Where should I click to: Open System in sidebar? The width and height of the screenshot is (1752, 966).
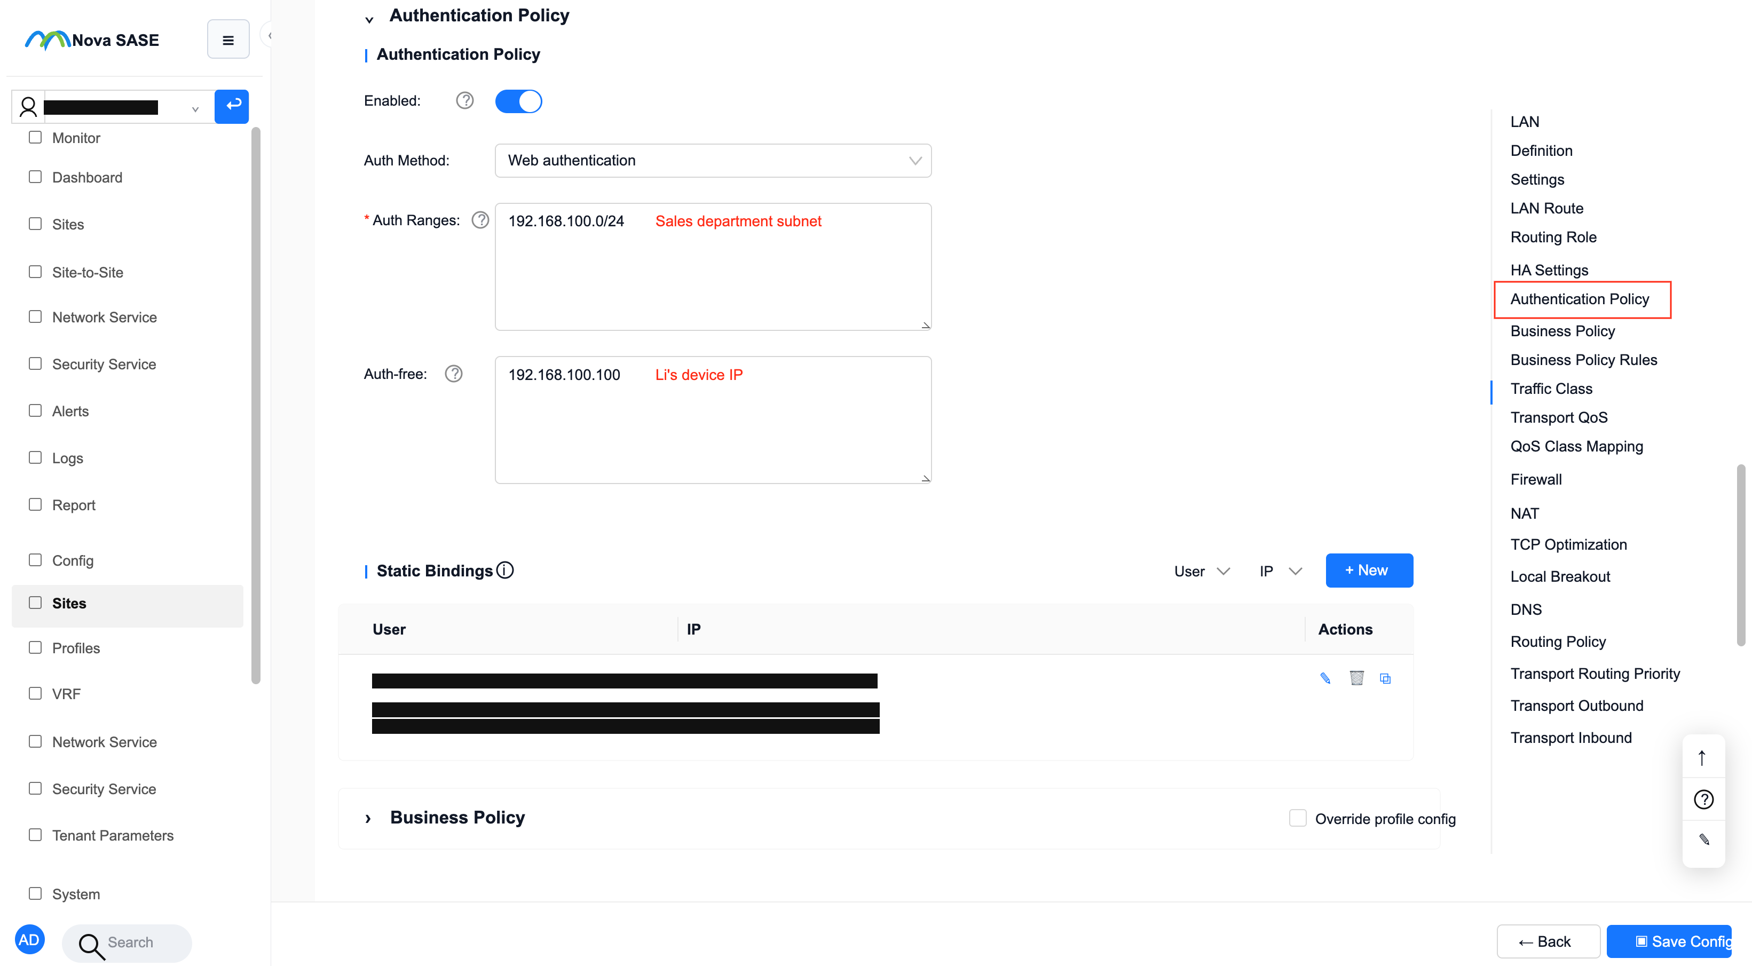click(x=75, y=894)
